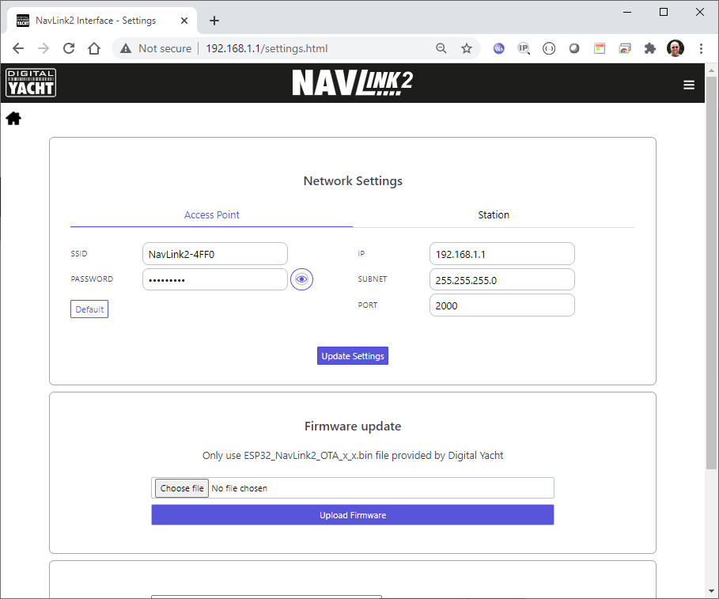Click the Digital Yacht logo
The height and width of the screenshot is (599, 719).
31,82
